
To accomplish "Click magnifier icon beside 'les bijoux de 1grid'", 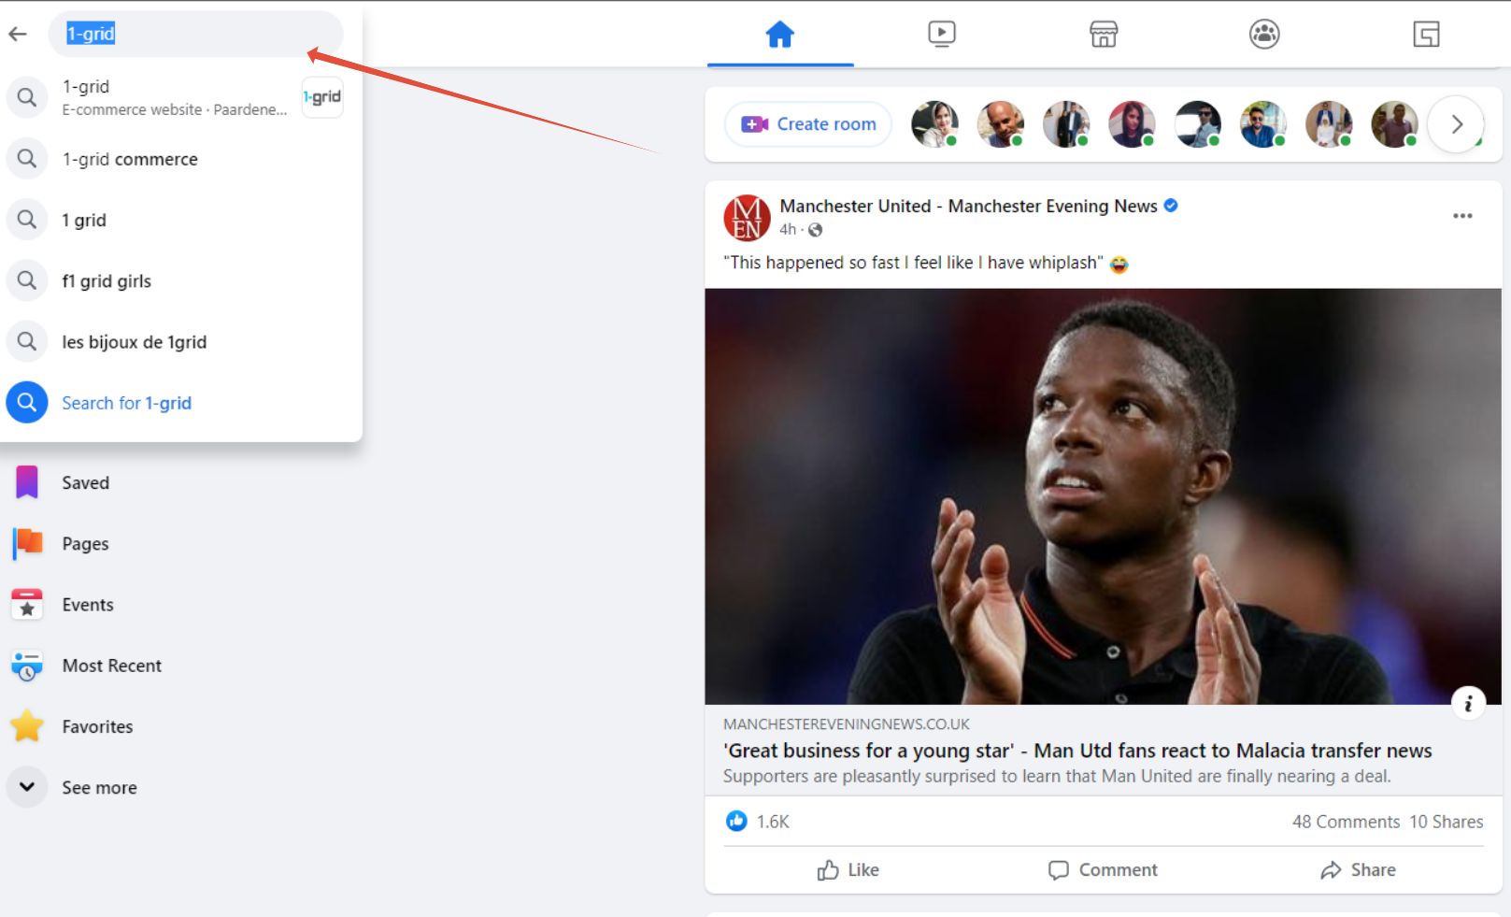I will pyautogui.click(x=27, y=342).
